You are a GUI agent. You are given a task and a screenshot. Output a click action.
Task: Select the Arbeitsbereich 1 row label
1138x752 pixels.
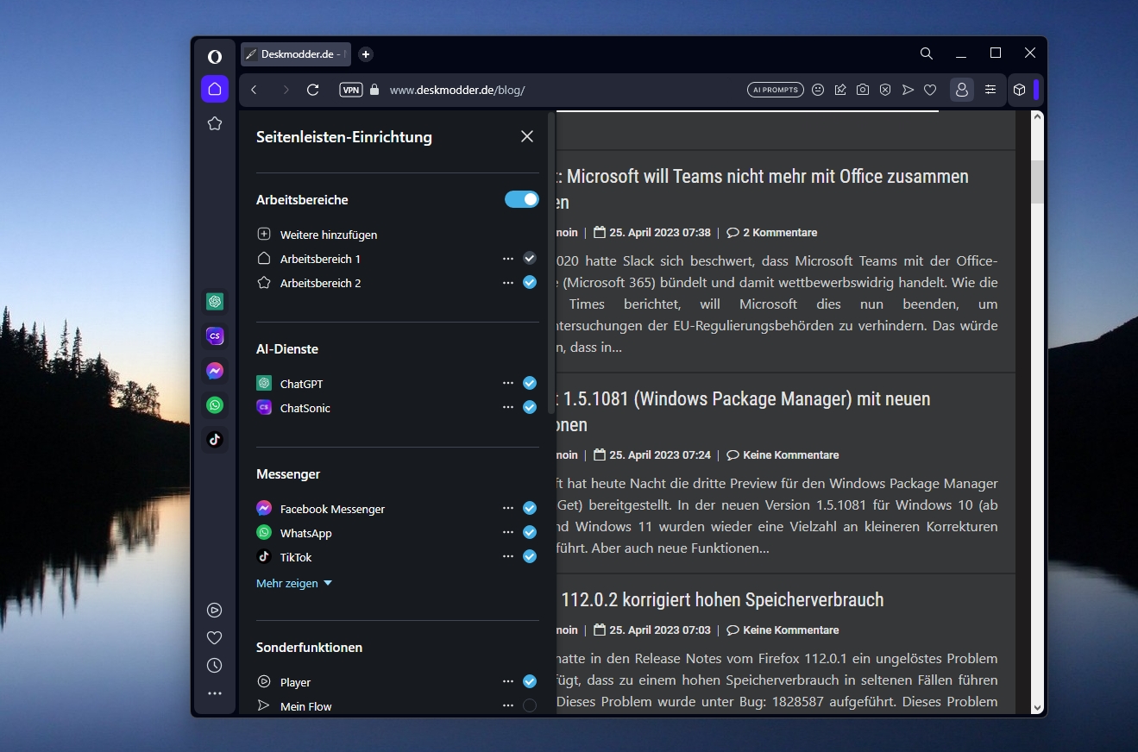(x=320, y=259)
